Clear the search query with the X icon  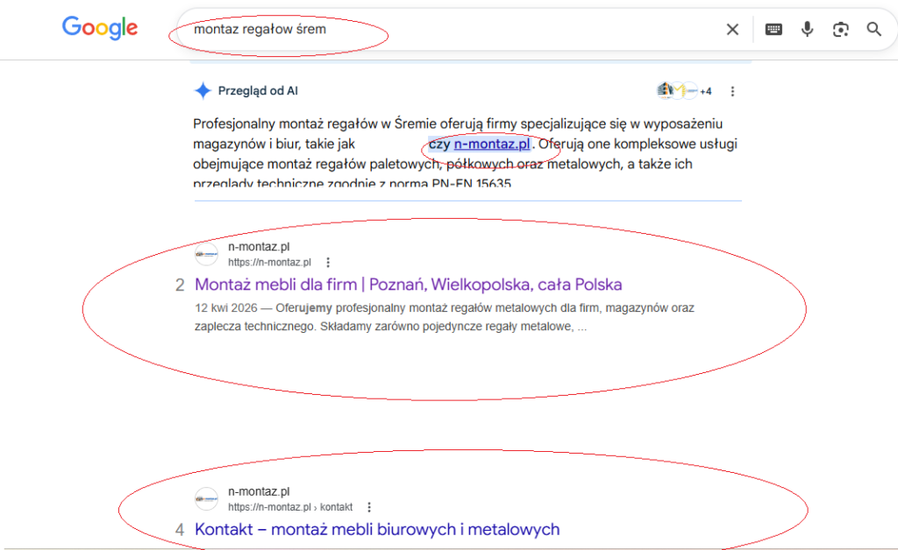tap(732, 29)
